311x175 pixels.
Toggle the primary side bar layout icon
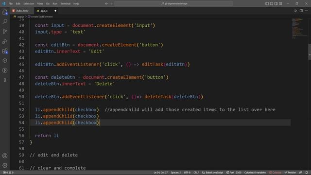267,3
